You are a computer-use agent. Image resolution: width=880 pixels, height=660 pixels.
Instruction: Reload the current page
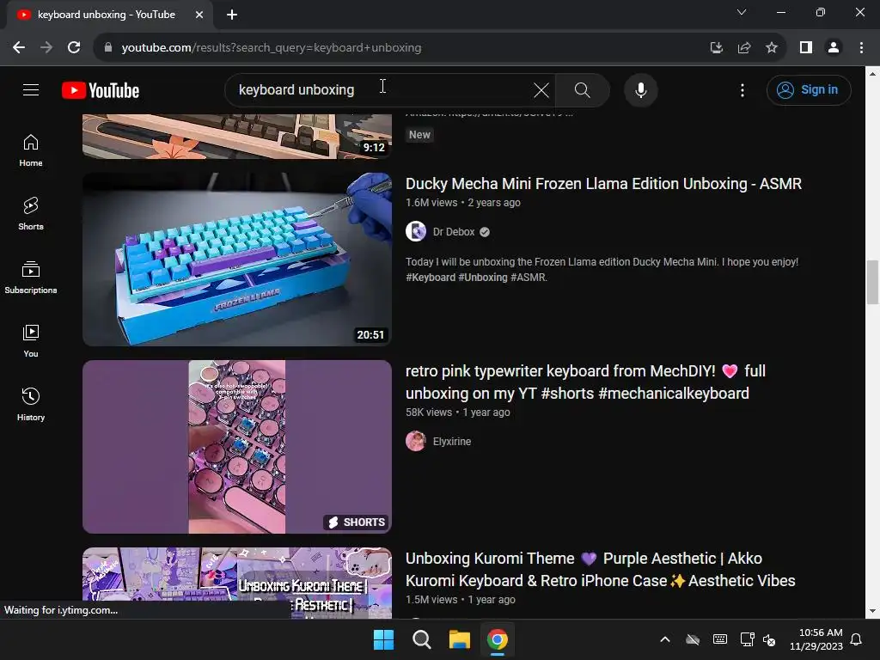pos(74,48)
